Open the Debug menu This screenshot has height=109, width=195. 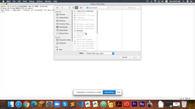pyautogui.click(x=32, y=1)
